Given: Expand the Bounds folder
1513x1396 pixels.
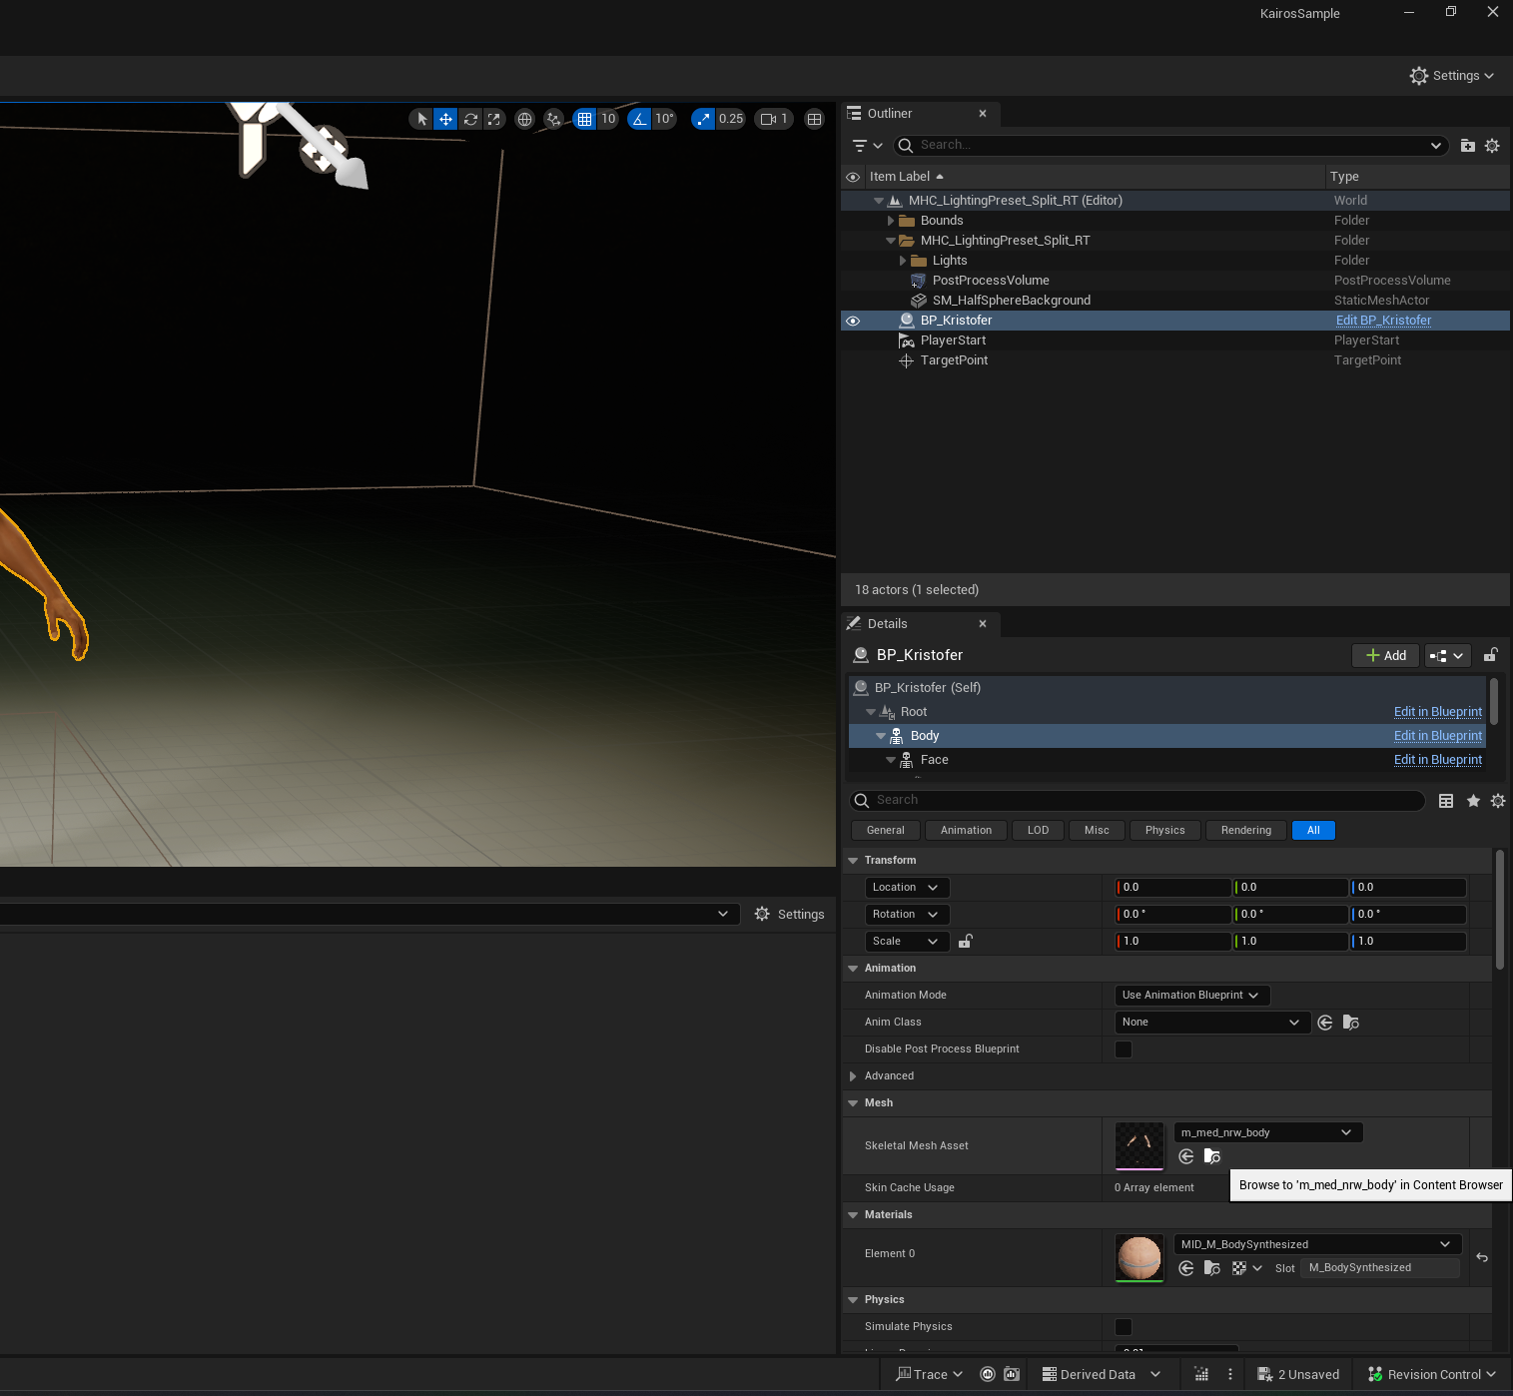Looking at the screenshot, I should [x=891, y=221].
